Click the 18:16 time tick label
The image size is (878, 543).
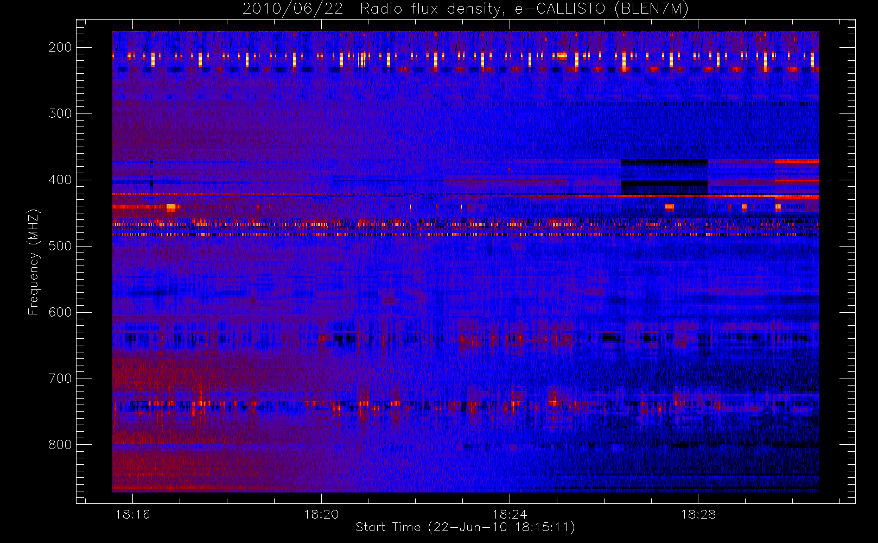(x=132, y=514)
